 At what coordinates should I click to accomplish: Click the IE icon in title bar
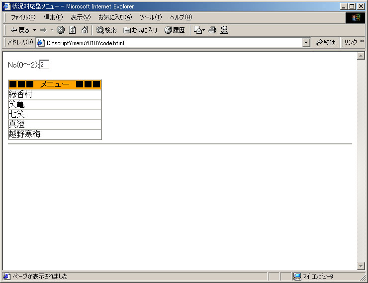pyautogui.click(x=6, y=6)
